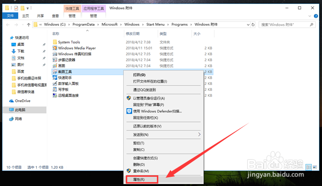Click the search magnifier icon
Screen dimensions: 322x186
311,25
